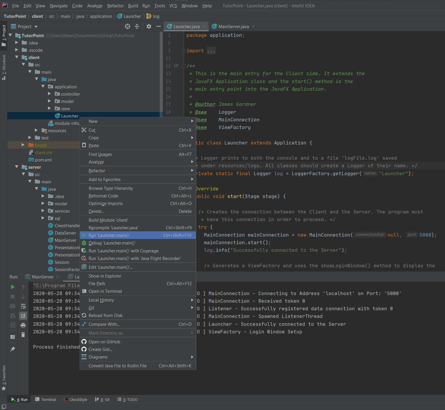Expand the services package
Viewport: 445px width, 410px height.
(43, 211)
